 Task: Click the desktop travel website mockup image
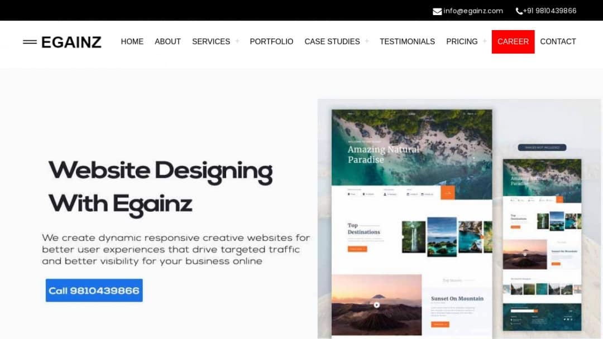tap(412, 222)
